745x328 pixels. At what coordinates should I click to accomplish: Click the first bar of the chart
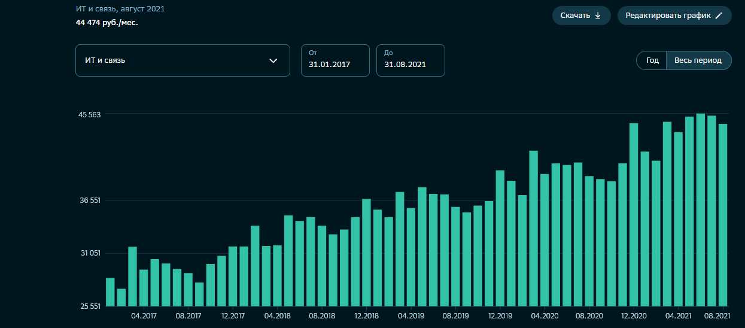(110, 291)
